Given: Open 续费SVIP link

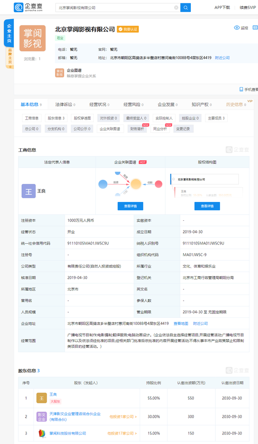Looking at the screenshot, I should point(247,8).
